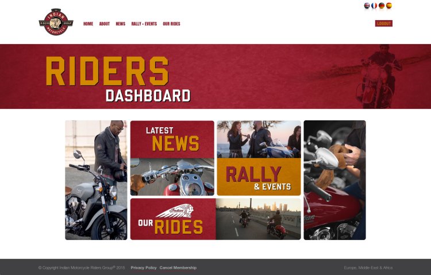This screenshot has height=275, width=431.
Task: Go to the About menu item
Action: tap(105, 24)
